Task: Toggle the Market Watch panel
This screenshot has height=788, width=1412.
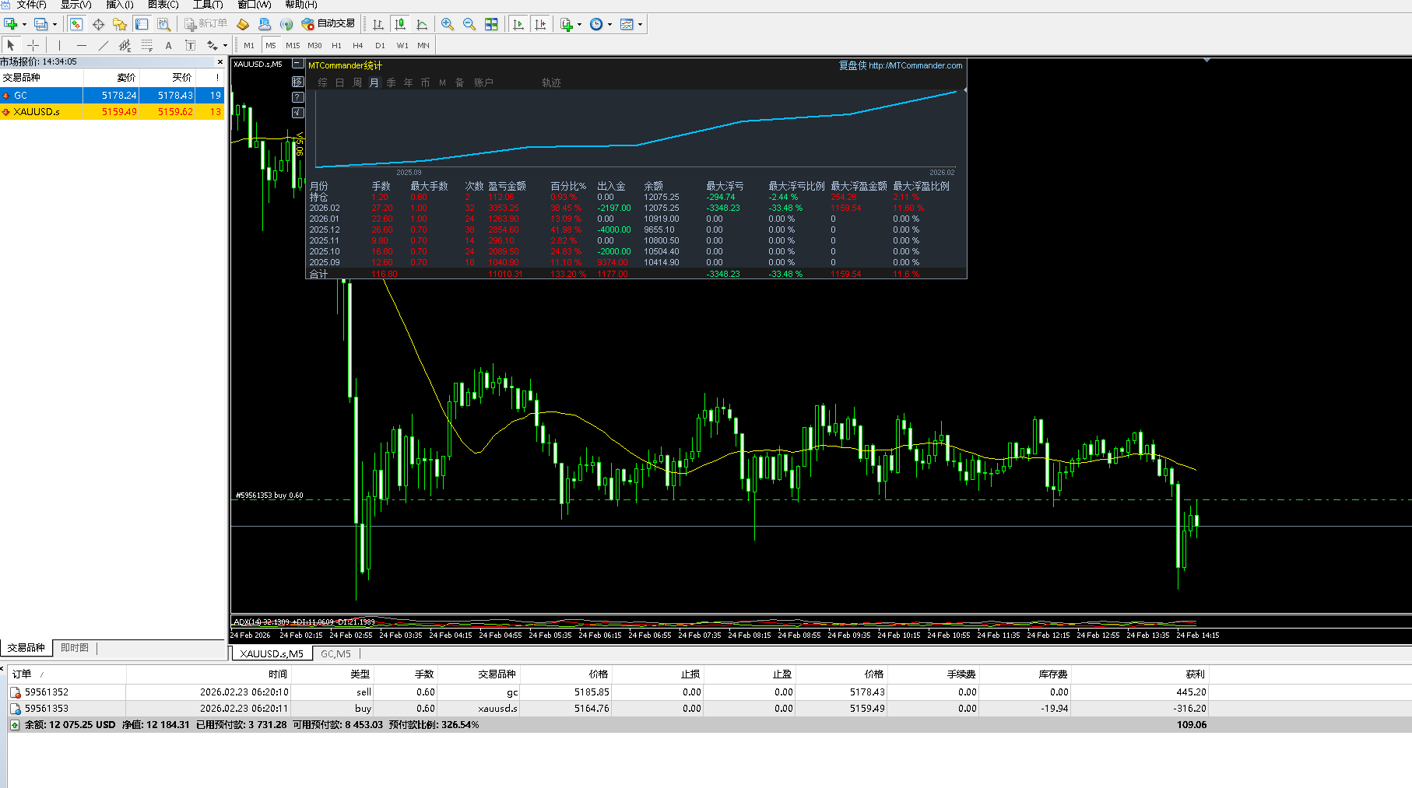Action: 76,24
